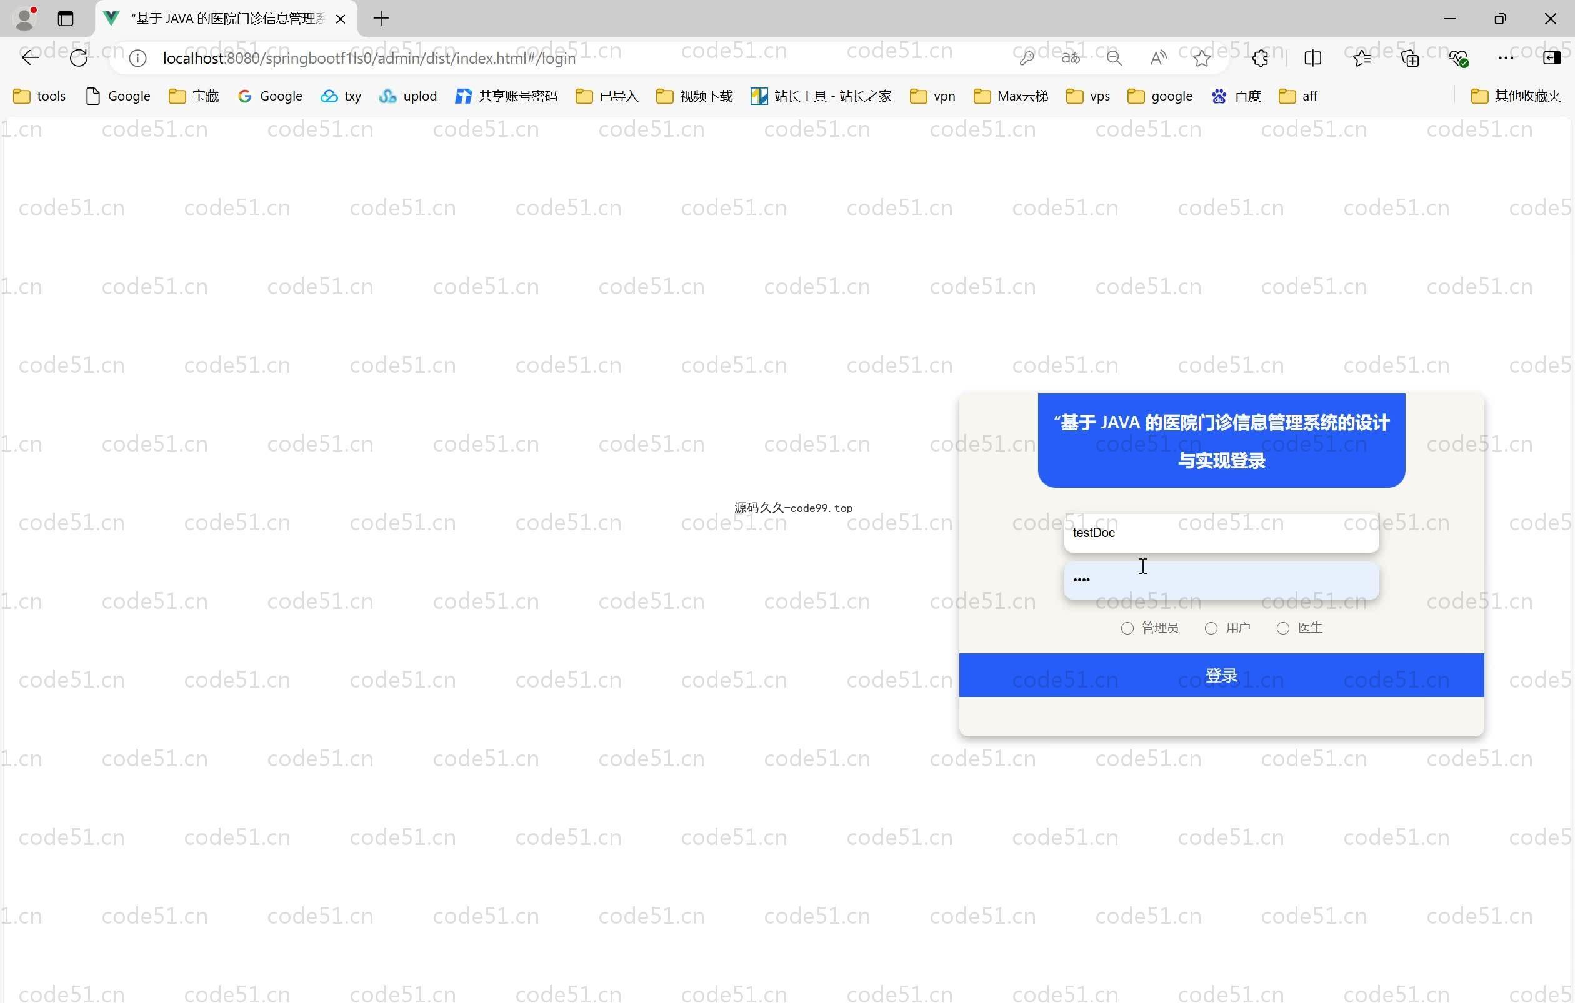Image resolution: width=1575 pixels, height=1003 pixels.
Task: Click the password key icon in address bar
Action: tap(1026, 58)
